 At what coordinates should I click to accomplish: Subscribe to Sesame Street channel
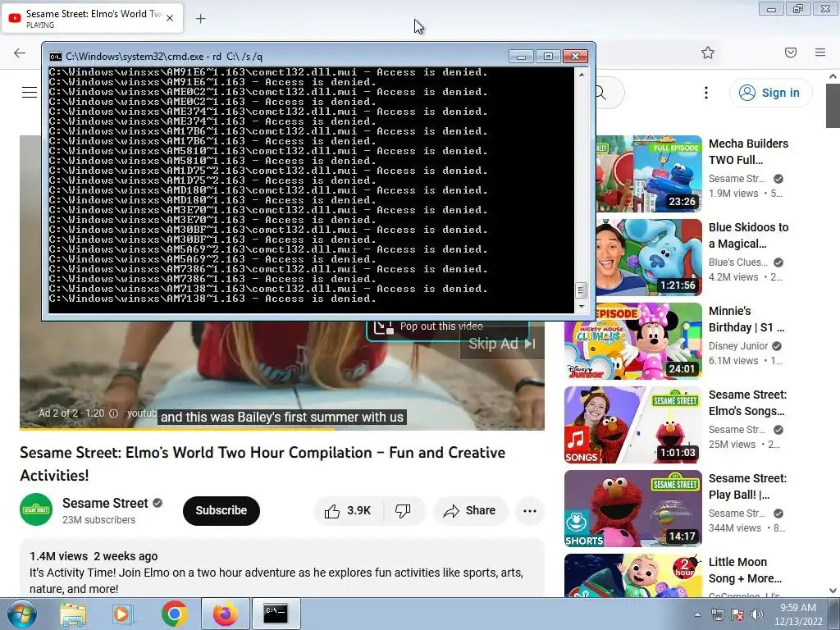coord(221,510)
